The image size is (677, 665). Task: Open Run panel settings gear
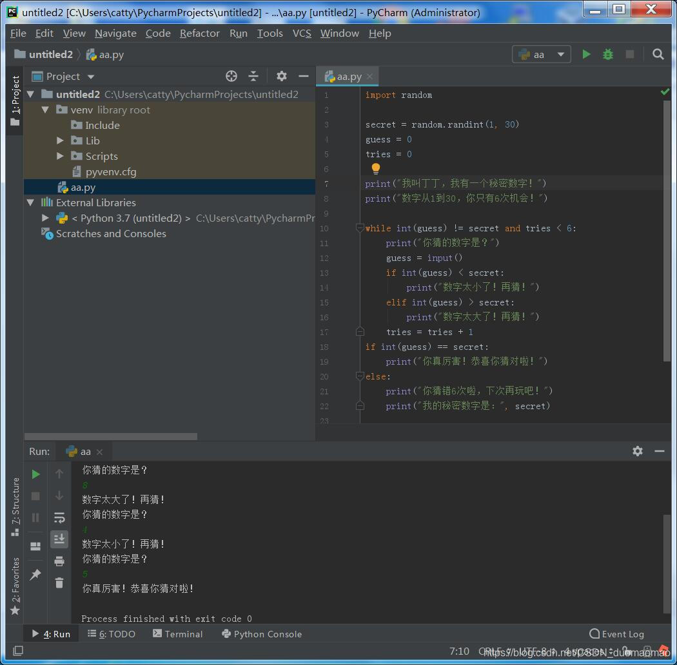point(638,452)
